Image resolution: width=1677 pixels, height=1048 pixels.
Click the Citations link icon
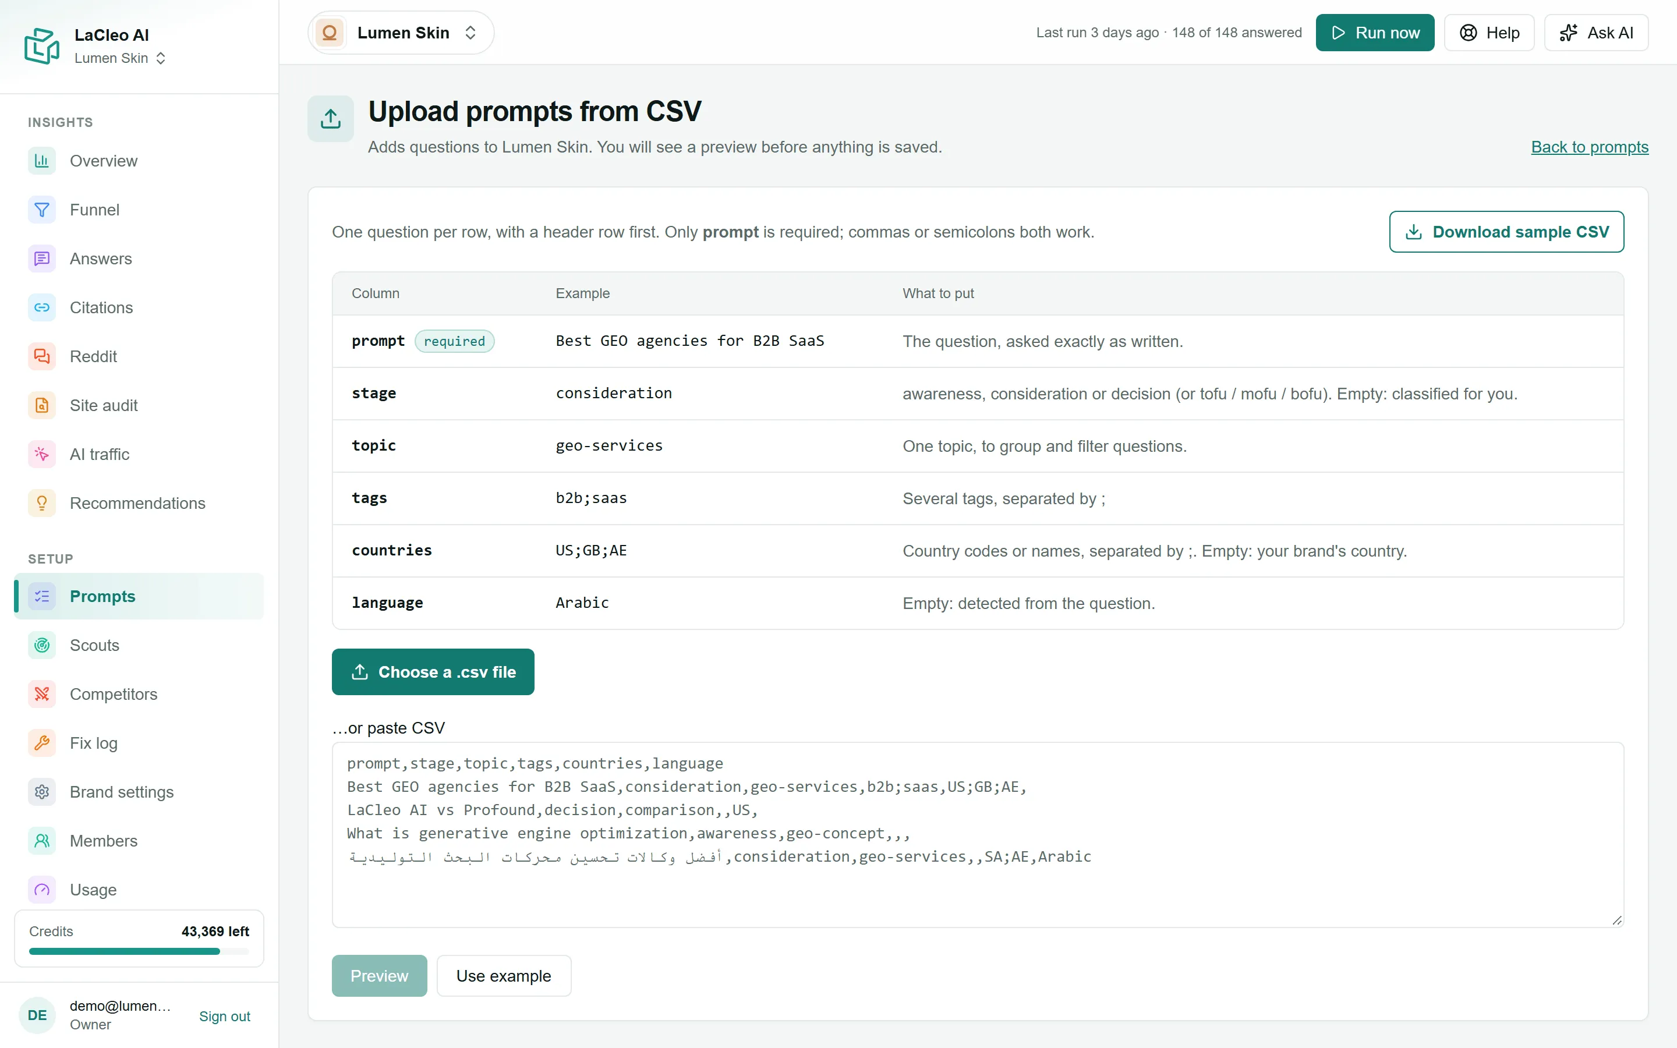41,307
